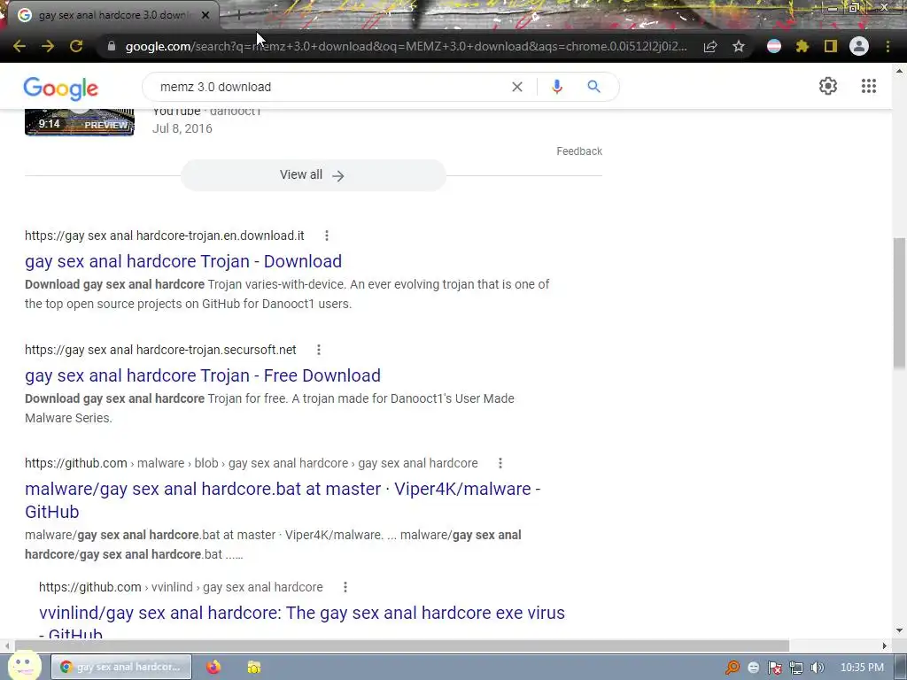
Task: Open the 'Trojan - Free Download' result title
Action: click(x=203, y=375)
